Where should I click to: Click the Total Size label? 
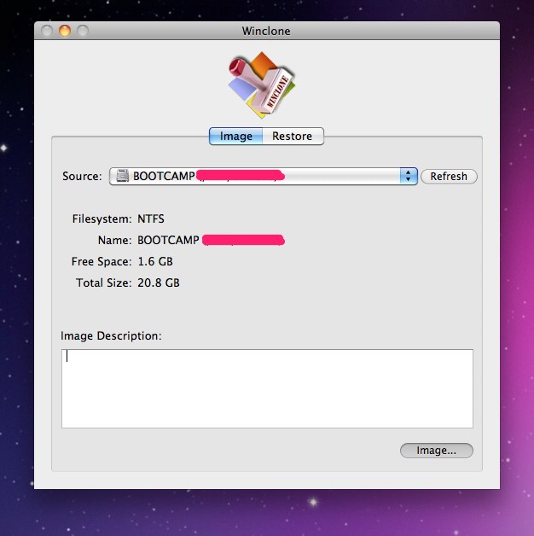(104, 283)
